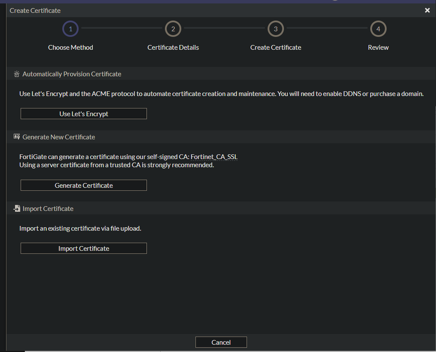Click the Automatically Provision Certificate section icon
436x352 pixels.
pyautogui.click(x=17, y=74)
